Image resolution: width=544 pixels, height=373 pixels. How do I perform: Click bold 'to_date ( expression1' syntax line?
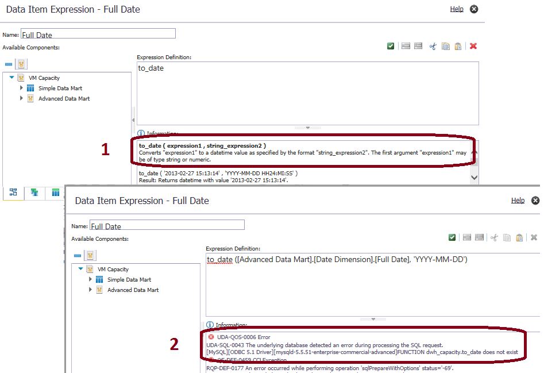tap(202, 146)
